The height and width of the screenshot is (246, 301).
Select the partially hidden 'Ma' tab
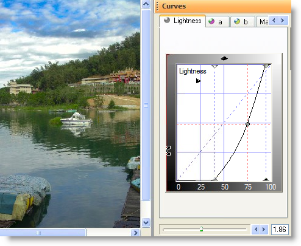coord(263,21)
